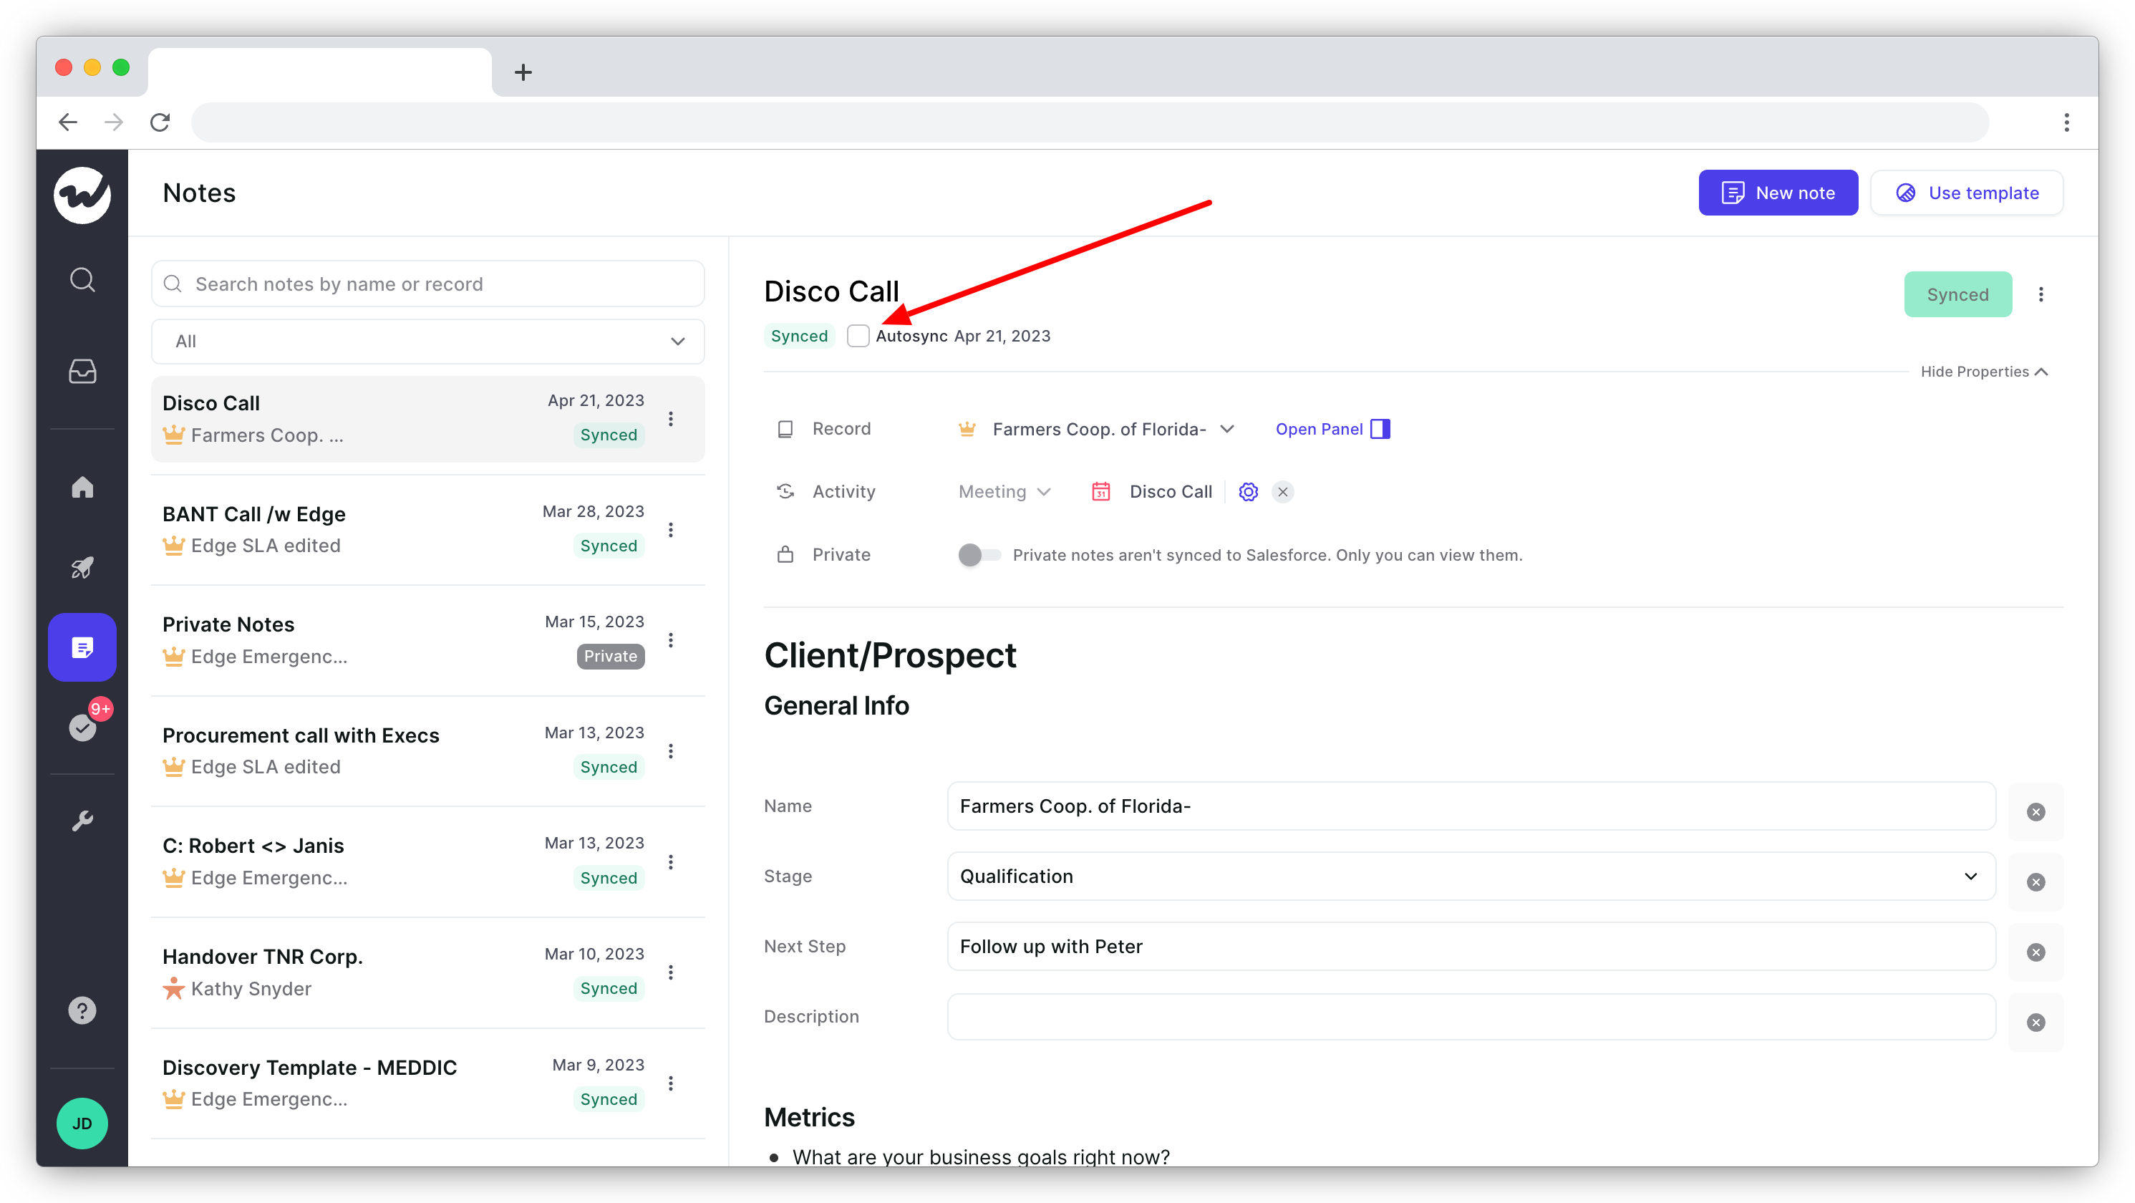The height and width of the screenshot is (1203, 2135).
Task: Expand the Farmers Coop. of Florida record dropdown
Action: click(x=1229, y=429)
